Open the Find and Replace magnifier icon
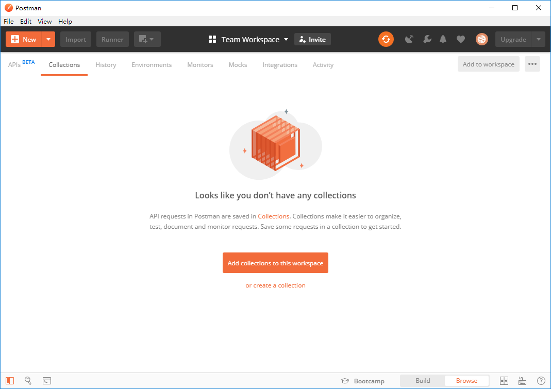This screenshot has width=551, height=389. [x=28, y=381]
